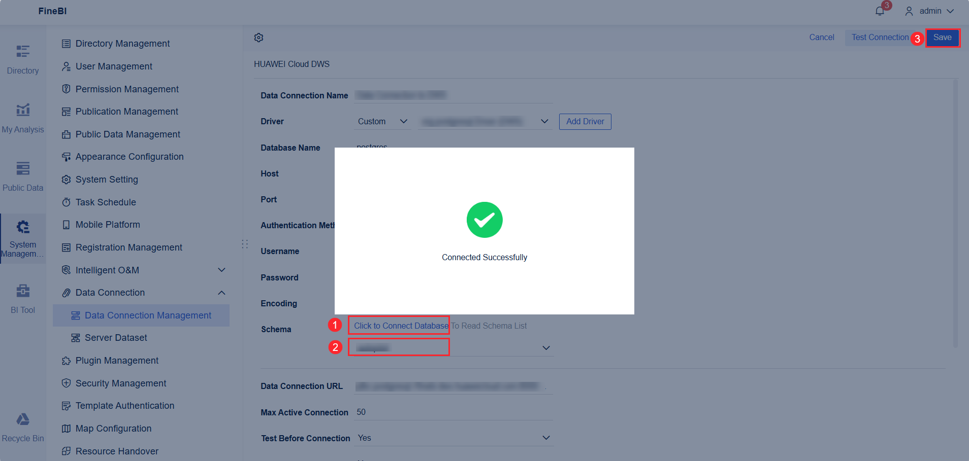Click the Public Data Management icon
The height and width of the screenshot is (461, 969).
66,134
